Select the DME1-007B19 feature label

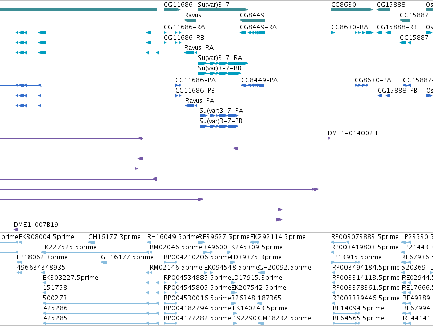(x=36, y=225)
